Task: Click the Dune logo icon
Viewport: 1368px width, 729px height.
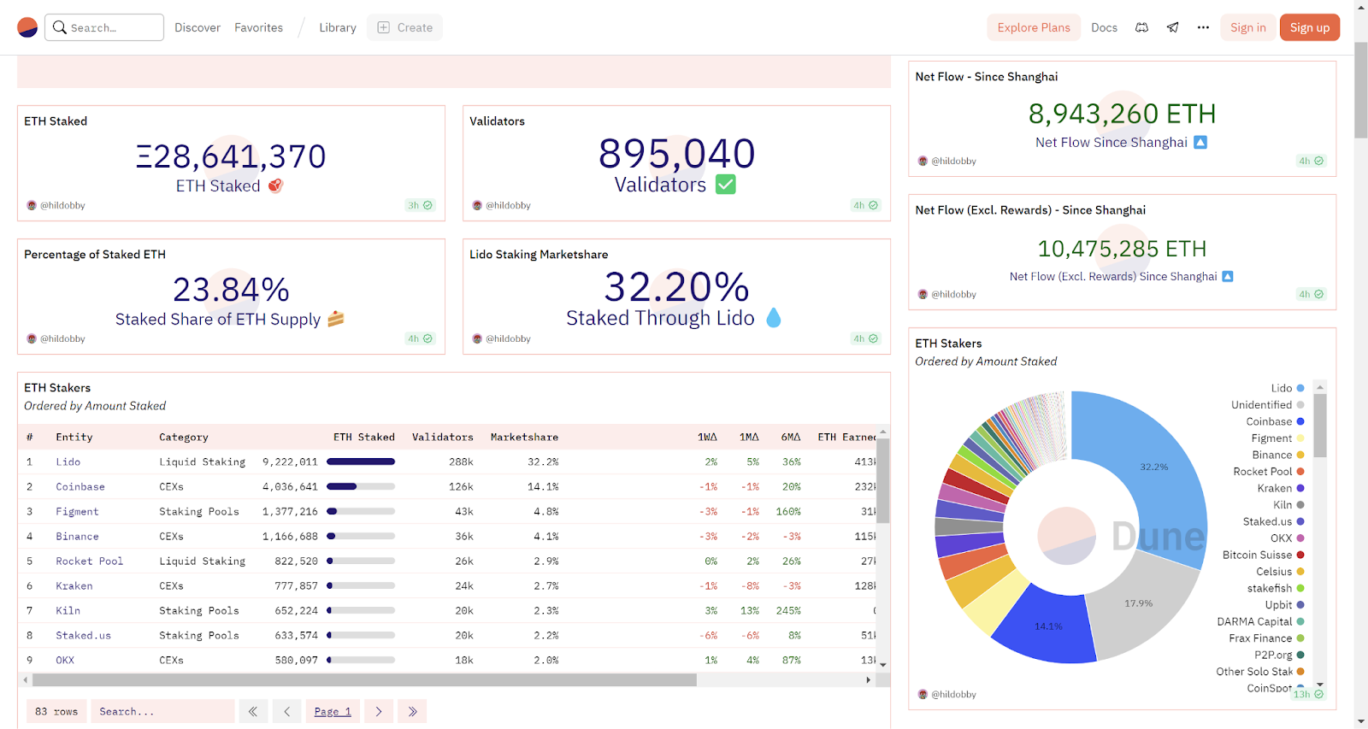Action: [x=27, y=27]
